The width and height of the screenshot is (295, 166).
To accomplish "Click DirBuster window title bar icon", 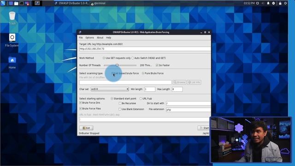I will pos(80,32).
